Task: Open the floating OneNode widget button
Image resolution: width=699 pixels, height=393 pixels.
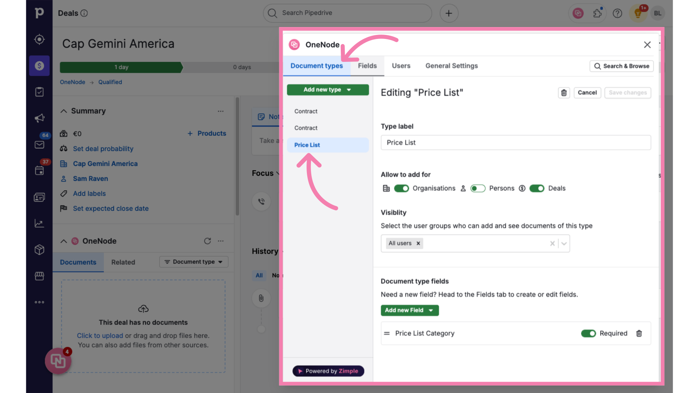Action: click(58, 361)
